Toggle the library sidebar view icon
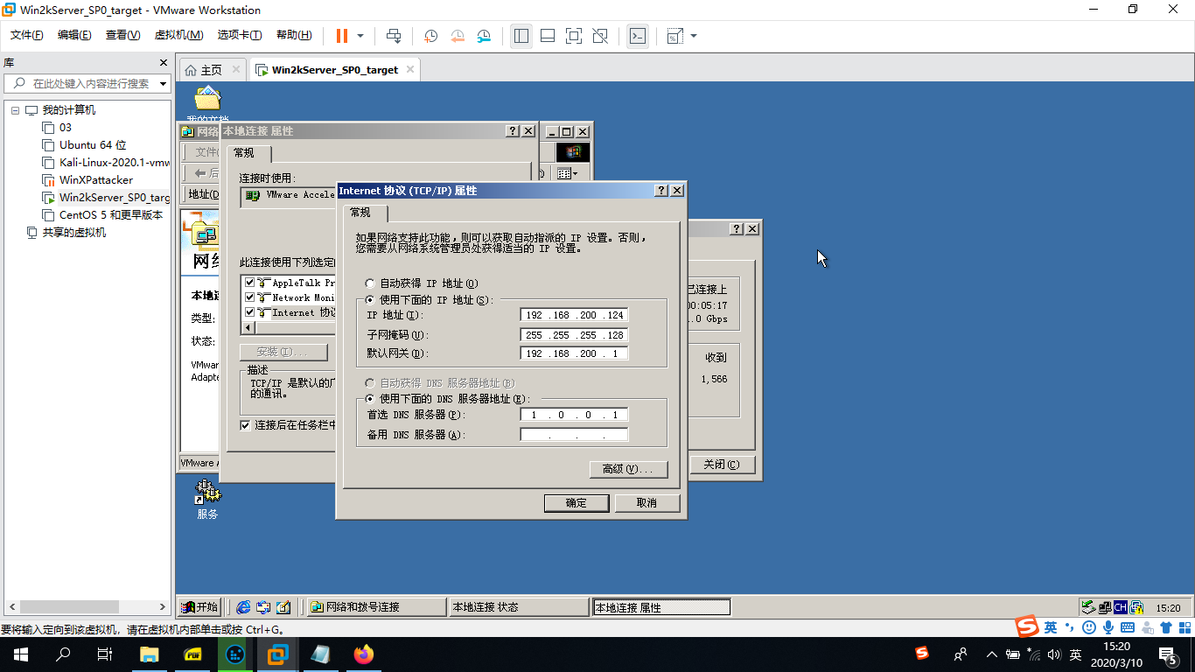1195x672 pixels. click(x=521, y=36)
